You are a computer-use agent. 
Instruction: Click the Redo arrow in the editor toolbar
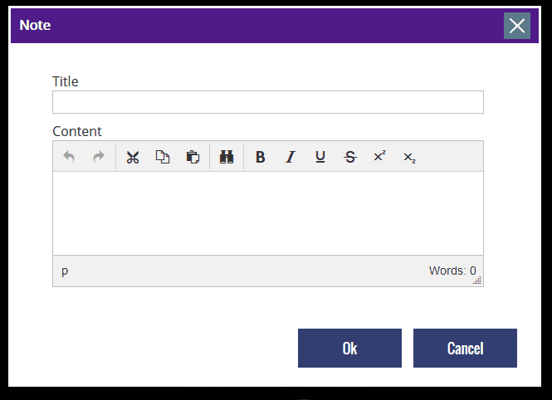[99, 157]
